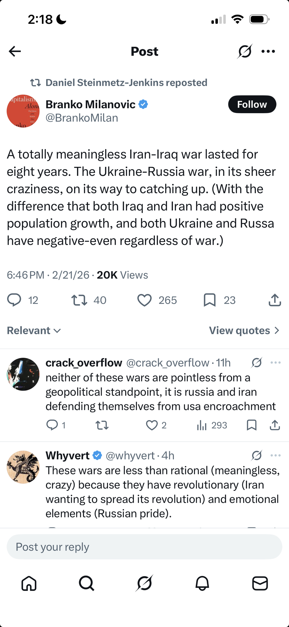This screenshot has height=627, width=289.
Task: Expand the Relevant sort dropdown
Action: pos(34,330)
